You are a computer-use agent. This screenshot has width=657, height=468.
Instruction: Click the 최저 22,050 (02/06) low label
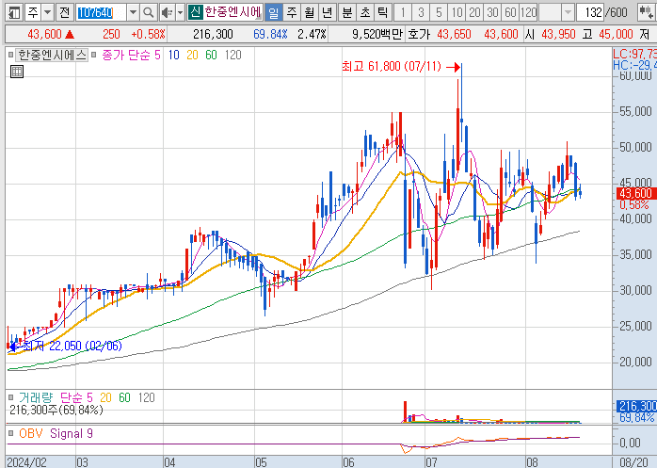72,346
